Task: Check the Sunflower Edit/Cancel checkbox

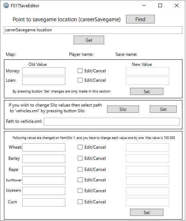Action: pos(80,180)
